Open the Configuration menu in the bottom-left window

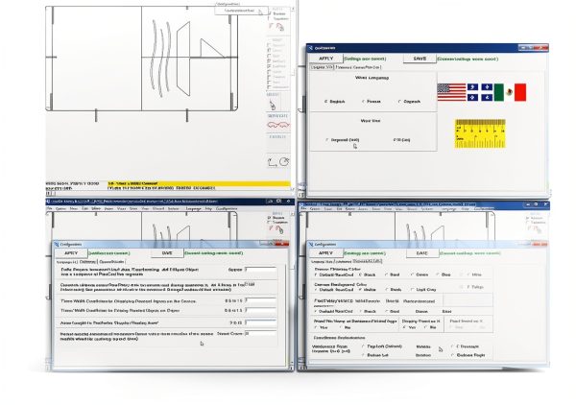[227, 208]
